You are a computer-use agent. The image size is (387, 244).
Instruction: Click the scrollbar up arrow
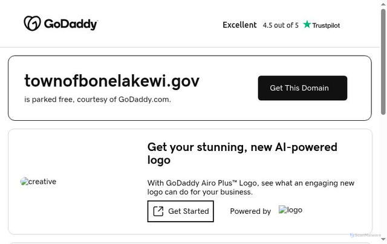point(383,4)
